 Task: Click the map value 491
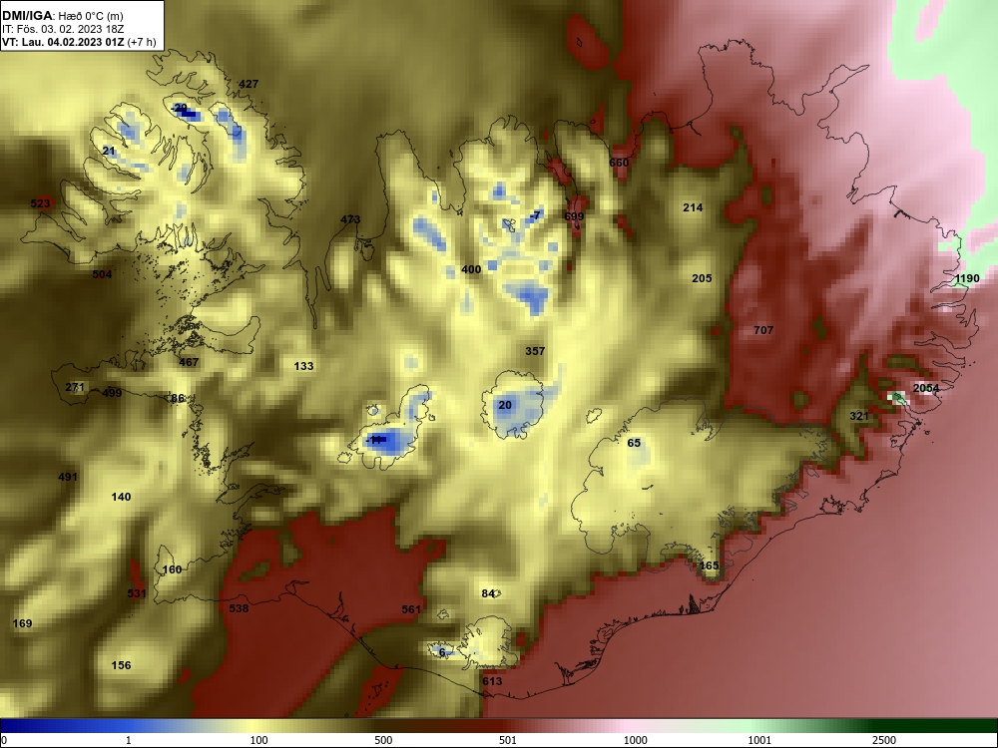(68, 477)
